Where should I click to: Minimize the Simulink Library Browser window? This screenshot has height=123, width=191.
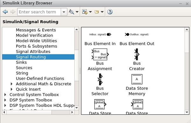point(180,3)
